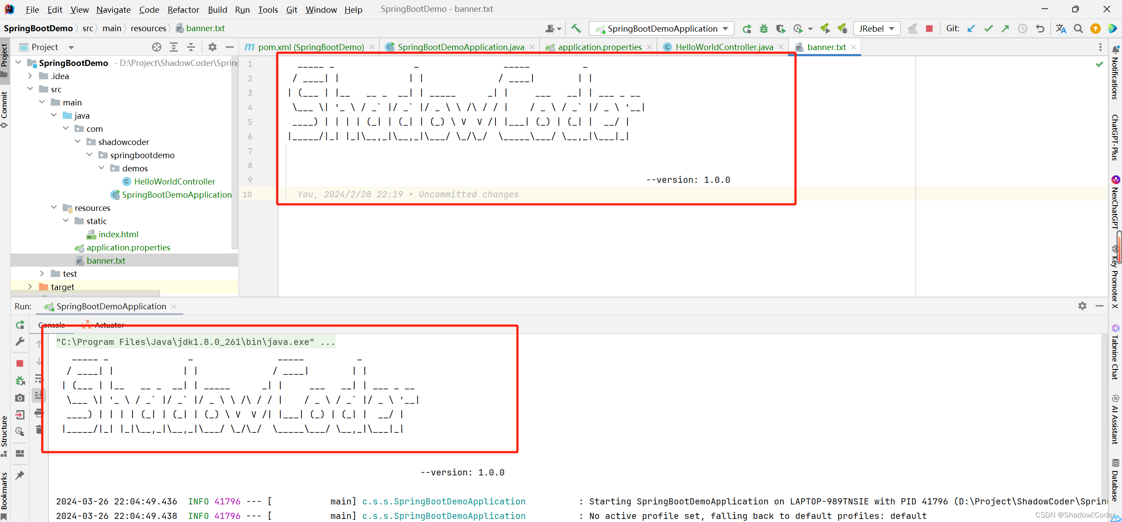The image size is (1122, 522).
Task: Stop the running application in the top toolbar
Action: [929, 29]
